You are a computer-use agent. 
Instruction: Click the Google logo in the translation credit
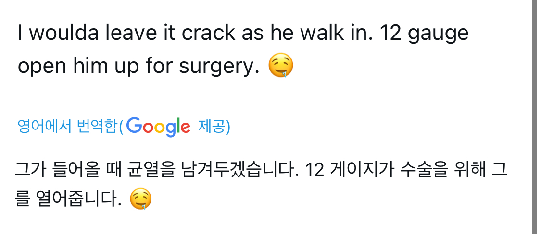[159, 127]
